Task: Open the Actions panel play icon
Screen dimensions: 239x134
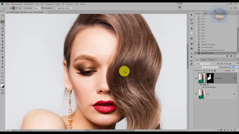Action: click(x=192, y=15)
